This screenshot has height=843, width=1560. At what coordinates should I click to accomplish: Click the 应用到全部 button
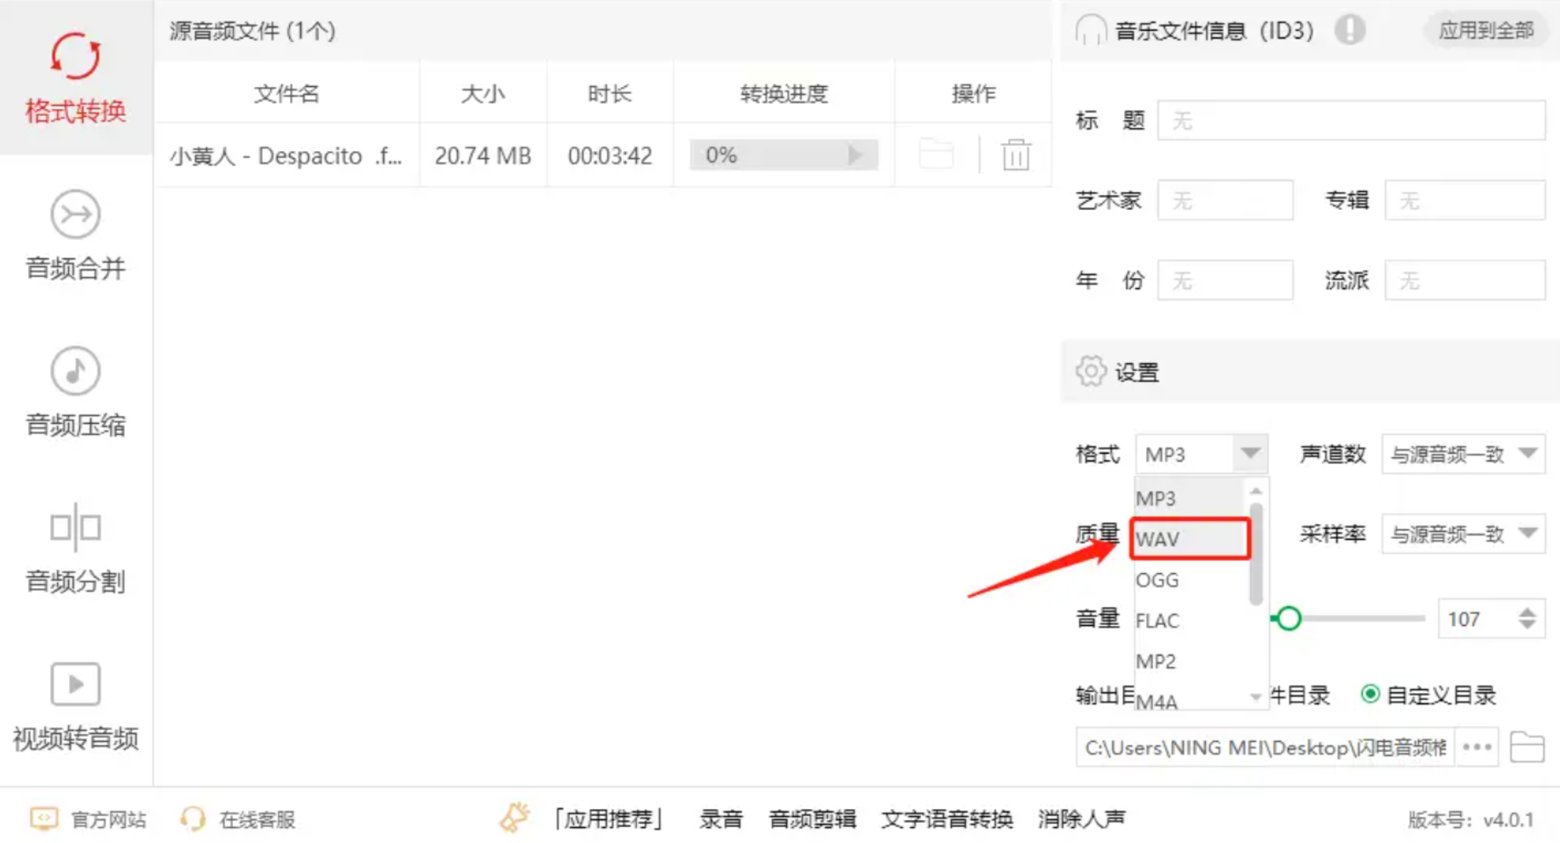[x=1486, y=30]
